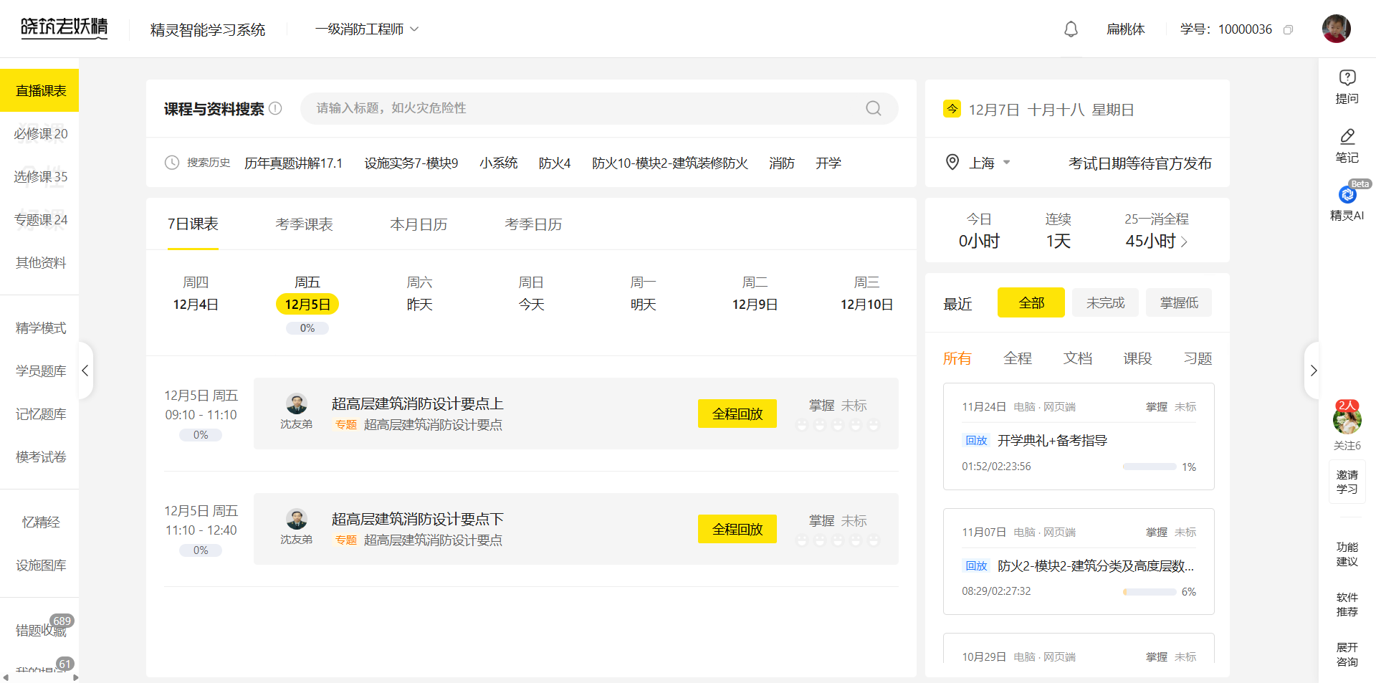Image resolution: width=1376 pixels, height=683 pixels.
Task: Select 周四 12月4日 in schedule
Action: point(196,294)
